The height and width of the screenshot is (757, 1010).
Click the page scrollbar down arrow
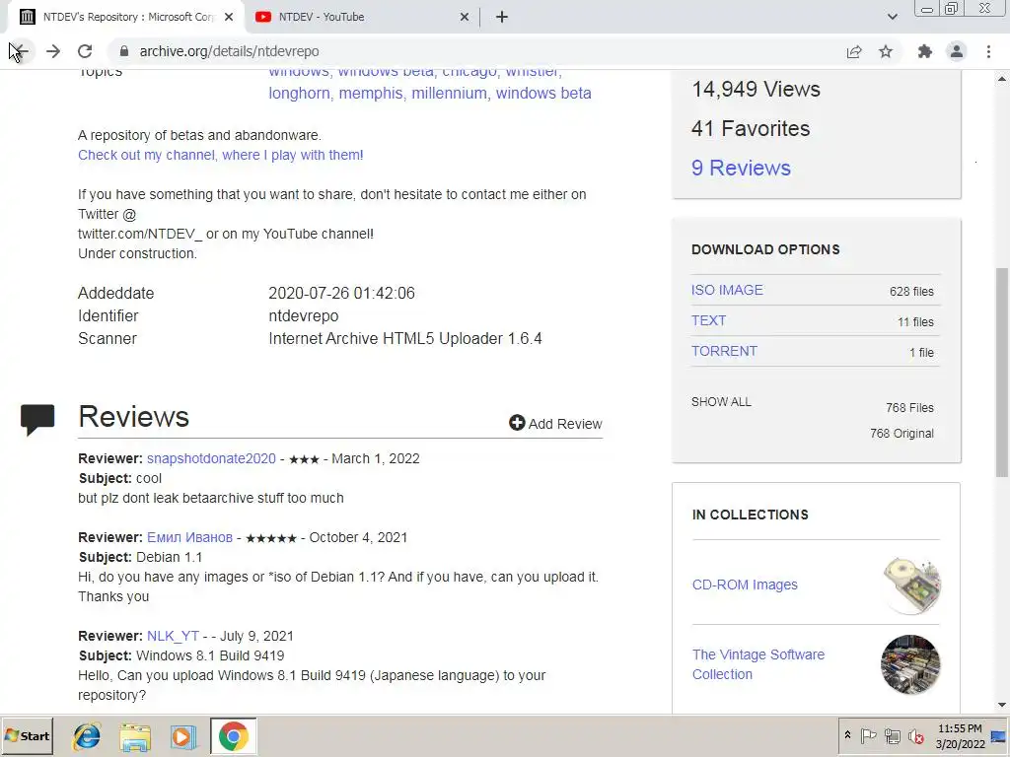(1002, 706)
